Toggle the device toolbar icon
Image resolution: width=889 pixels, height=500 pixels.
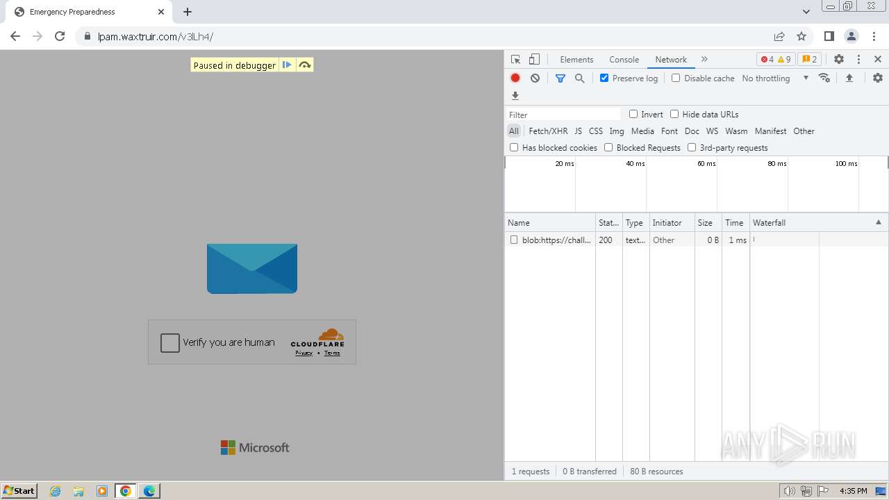coord(534,60)
